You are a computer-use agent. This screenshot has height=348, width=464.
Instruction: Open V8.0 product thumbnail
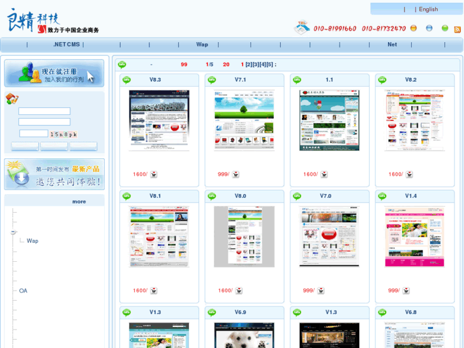pos(244,237)
